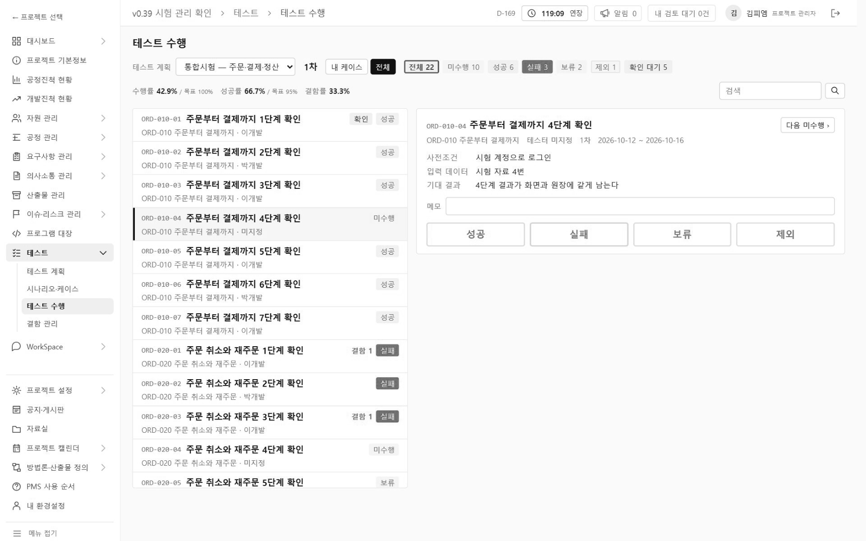866x541 pixels.
Task: Click the 검색 text field
Action: (770, 91)
